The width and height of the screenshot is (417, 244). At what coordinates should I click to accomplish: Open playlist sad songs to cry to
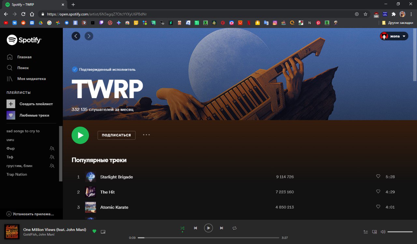pos(23,131)
